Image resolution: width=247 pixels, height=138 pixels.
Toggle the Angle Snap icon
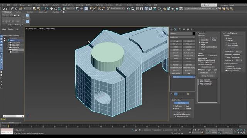(95, 9)
